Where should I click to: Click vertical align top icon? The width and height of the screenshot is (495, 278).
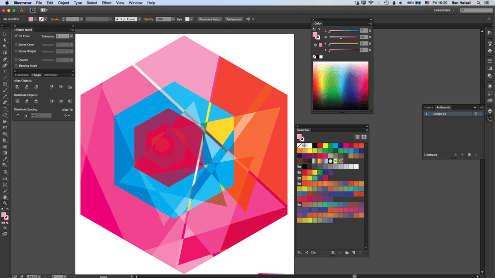[x=51, y=87]
